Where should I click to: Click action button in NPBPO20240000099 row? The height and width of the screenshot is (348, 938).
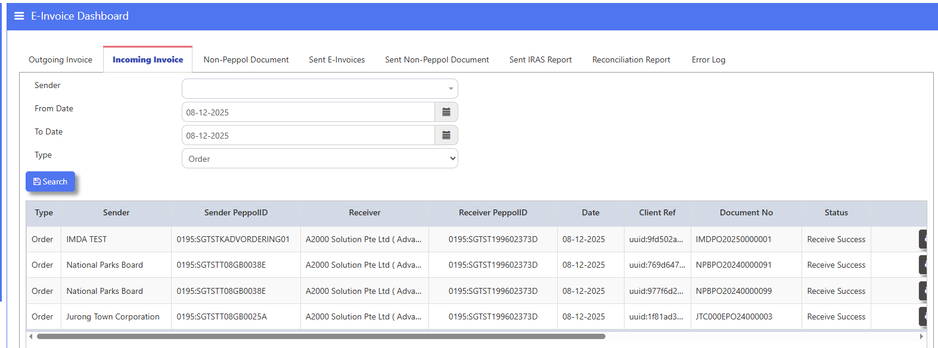(923, 291)
